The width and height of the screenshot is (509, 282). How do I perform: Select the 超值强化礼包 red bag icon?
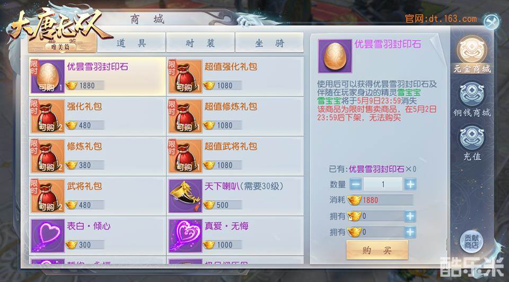click(x=186, y=76)
